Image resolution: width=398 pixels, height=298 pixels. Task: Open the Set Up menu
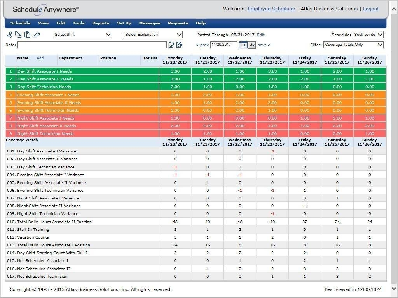click(124, 23)
